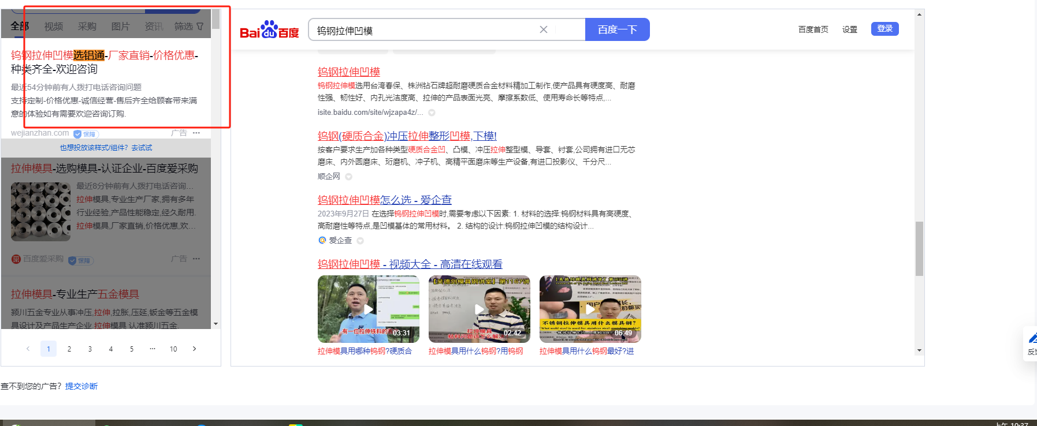The height and width of the screenshot is (426, 1037).
Task: Click the wejianzhan.com source link
Action: click(40, 133)
